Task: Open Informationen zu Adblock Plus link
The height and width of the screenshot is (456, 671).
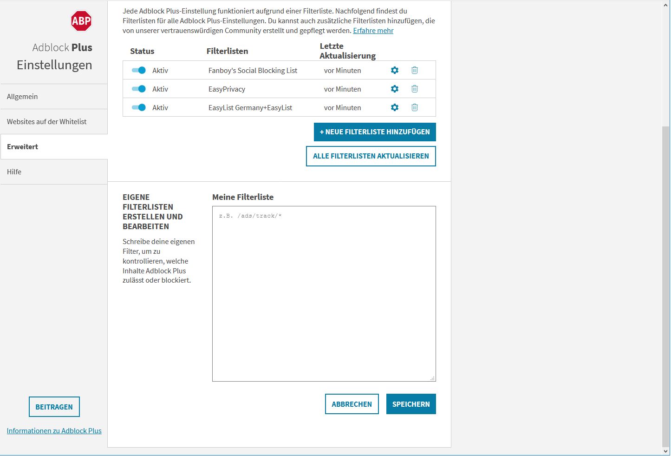Action: tap(54, 431)
